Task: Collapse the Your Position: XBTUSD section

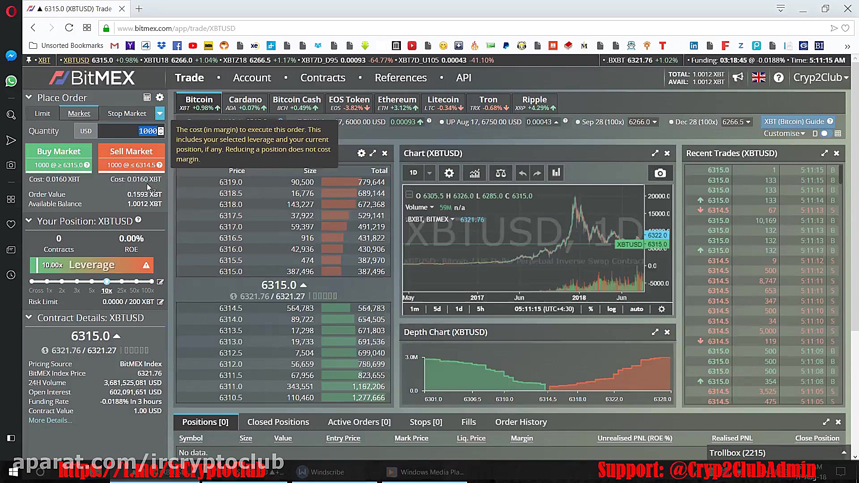Action: (29, 220)
